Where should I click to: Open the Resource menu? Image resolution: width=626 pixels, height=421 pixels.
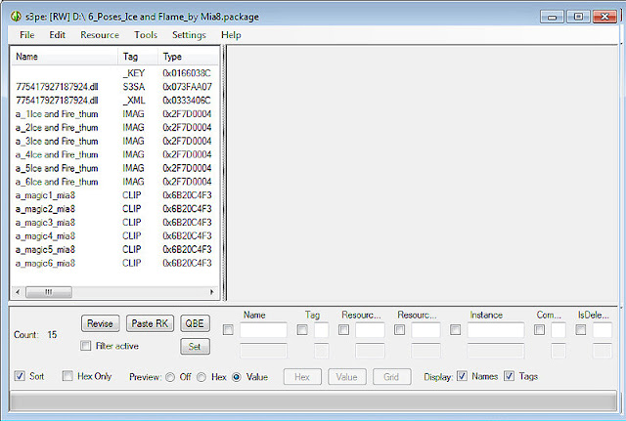pyautogui.click(x=100, y=35)
